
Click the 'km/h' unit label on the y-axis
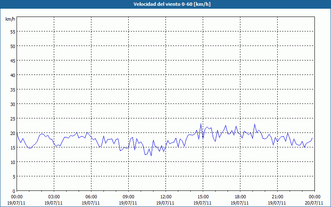coord(10,19)
